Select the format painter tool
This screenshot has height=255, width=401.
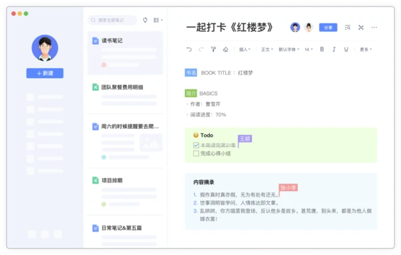click(213, 49)
